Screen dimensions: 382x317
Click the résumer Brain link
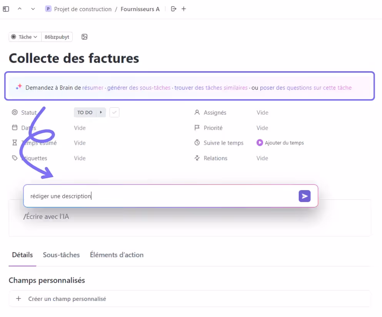(x=93, y=88)
